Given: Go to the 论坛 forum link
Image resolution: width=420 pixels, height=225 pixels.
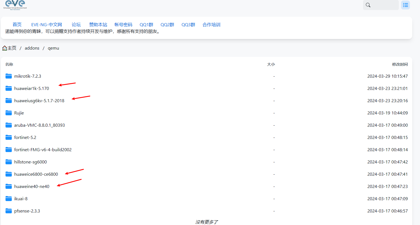Looking at the screenshot, I should pos(76,25).
